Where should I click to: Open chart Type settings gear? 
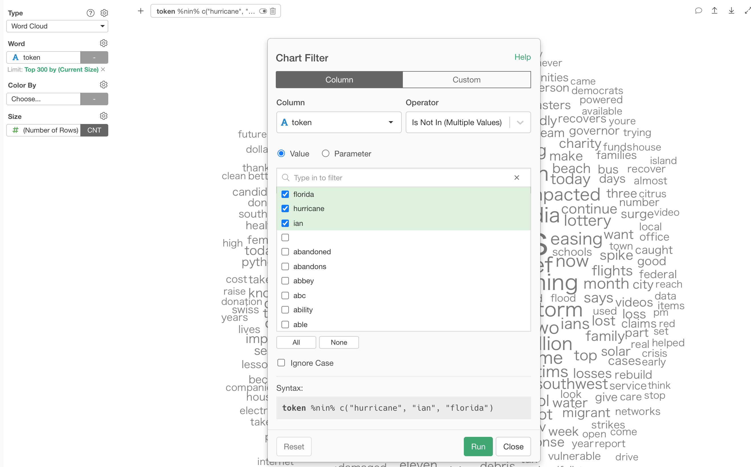tap(104, 13)
